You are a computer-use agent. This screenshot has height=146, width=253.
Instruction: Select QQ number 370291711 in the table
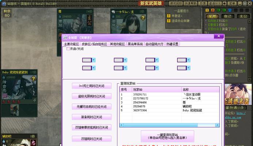click(x=140, y=95)
